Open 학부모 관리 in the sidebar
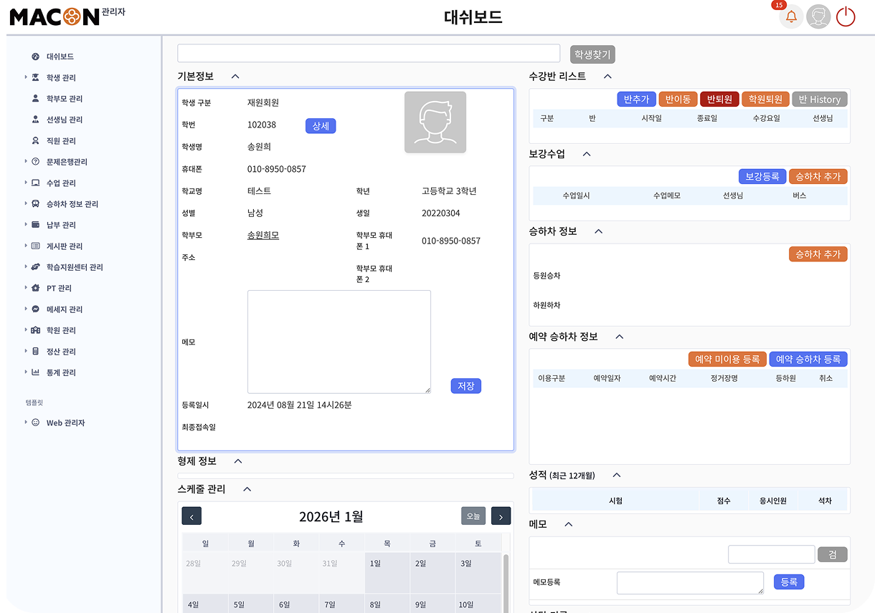This screenshot has height=613, width=875. tap(65, 99)
